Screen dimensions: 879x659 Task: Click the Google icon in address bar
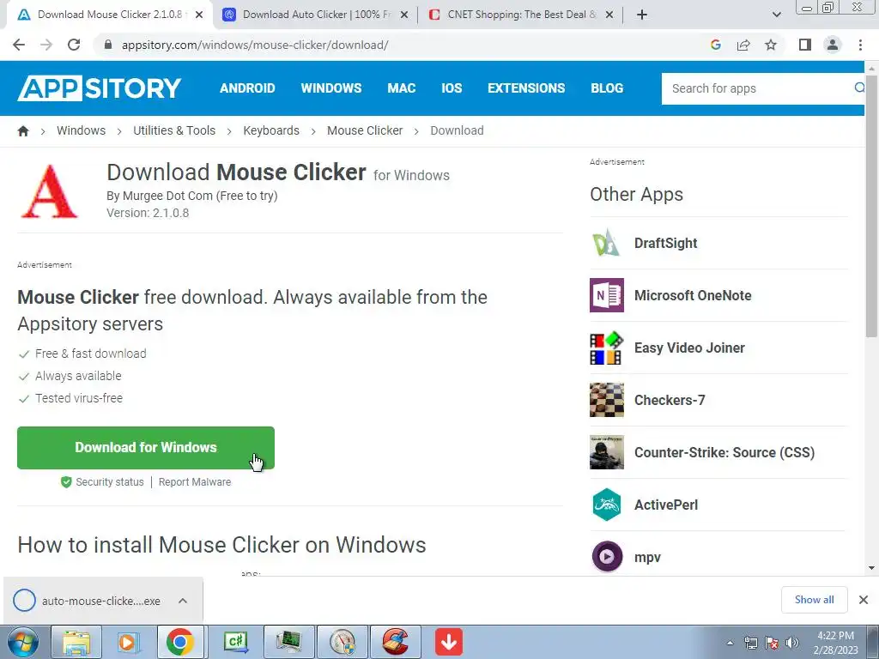715,45
